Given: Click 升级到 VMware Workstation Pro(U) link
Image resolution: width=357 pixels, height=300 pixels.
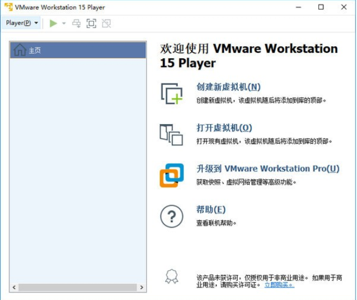Looking at the screenshot, I should [x=268, y=169].
